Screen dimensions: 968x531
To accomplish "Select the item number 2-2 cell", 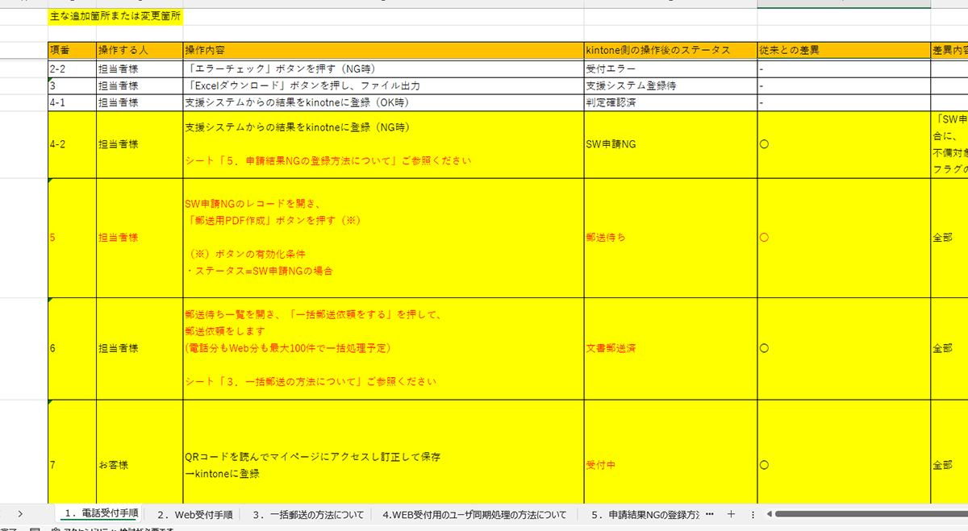I will (x=72, y=68).
